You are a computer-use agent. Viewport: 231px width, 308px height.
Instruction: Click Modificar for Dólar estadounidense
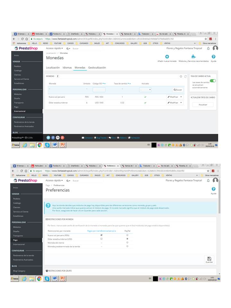[x=173, y=103]
